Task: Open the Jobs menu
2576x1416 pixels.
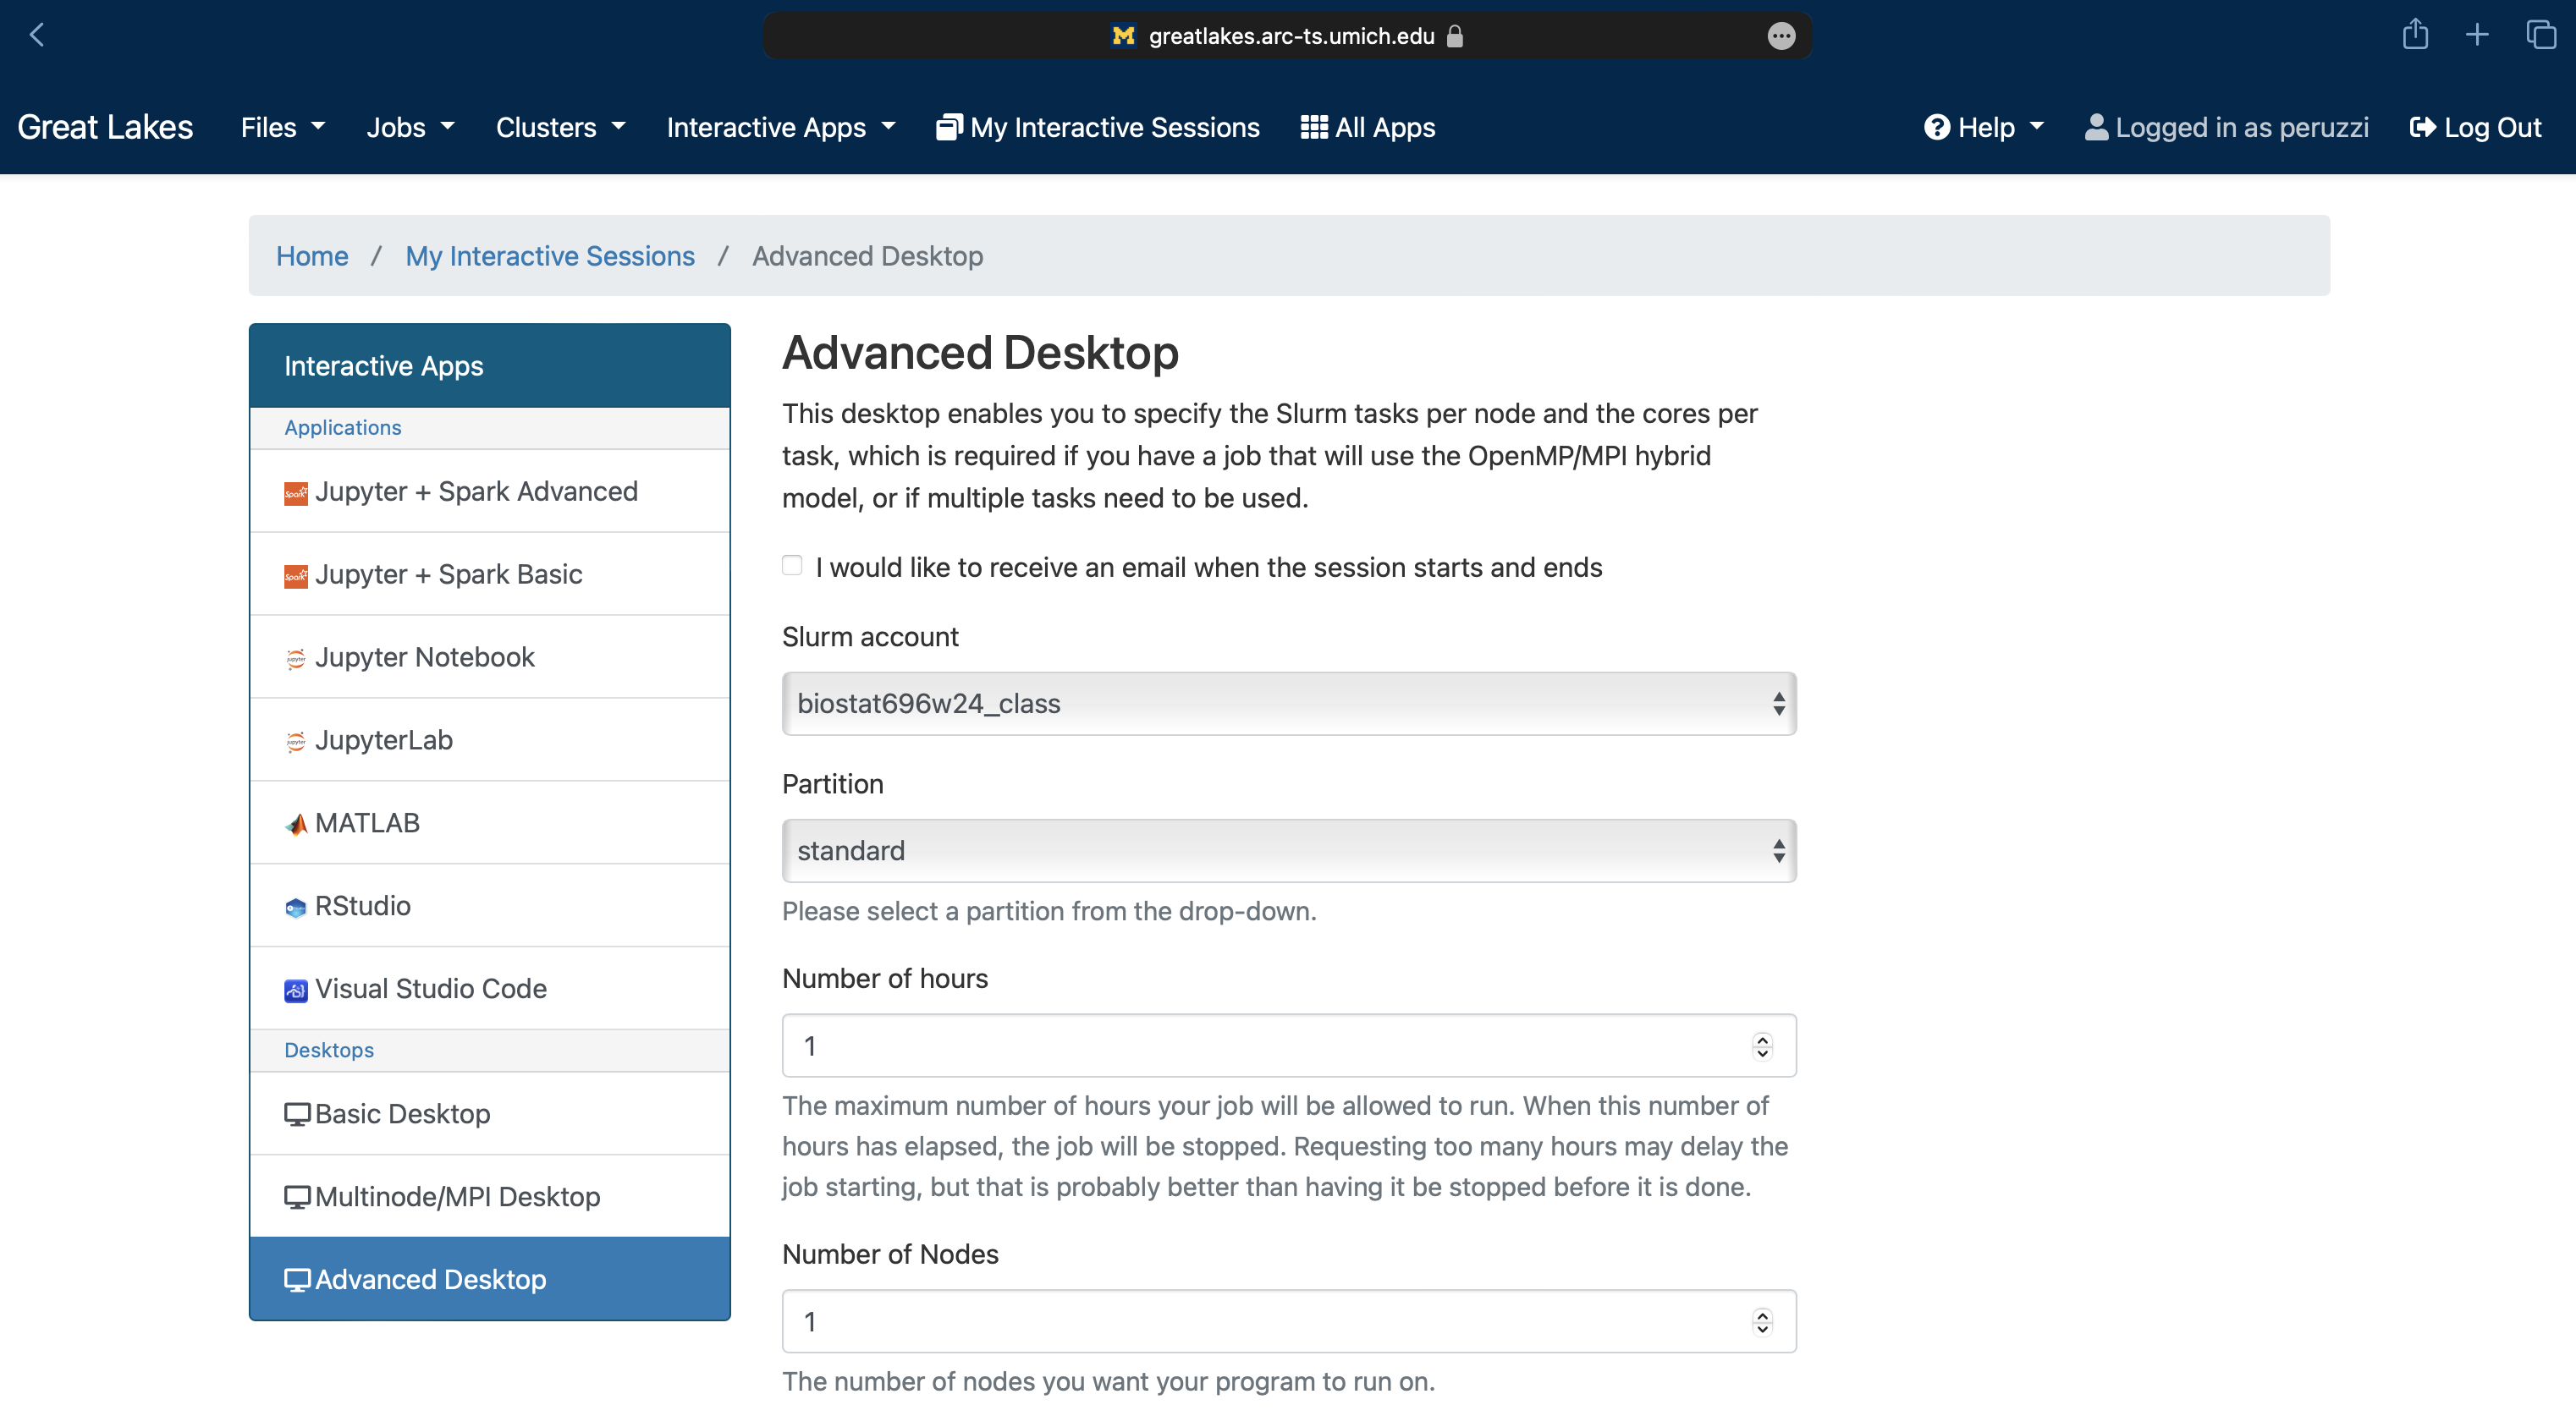Action: click(410, 127)
